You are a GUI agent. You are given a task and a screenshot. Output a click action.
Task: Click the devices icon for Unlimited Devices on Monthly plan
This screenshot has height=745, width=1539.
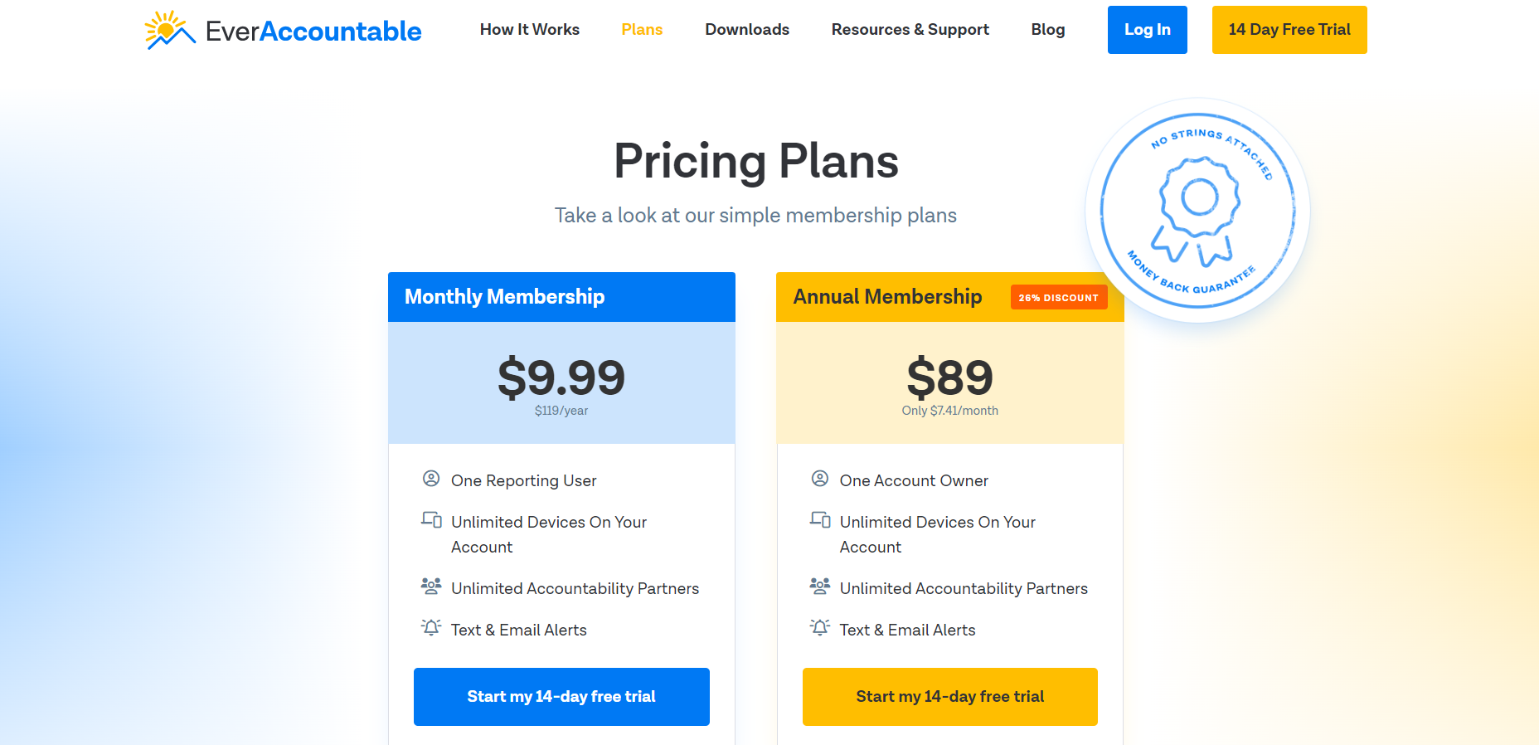[x=431, y=520]
